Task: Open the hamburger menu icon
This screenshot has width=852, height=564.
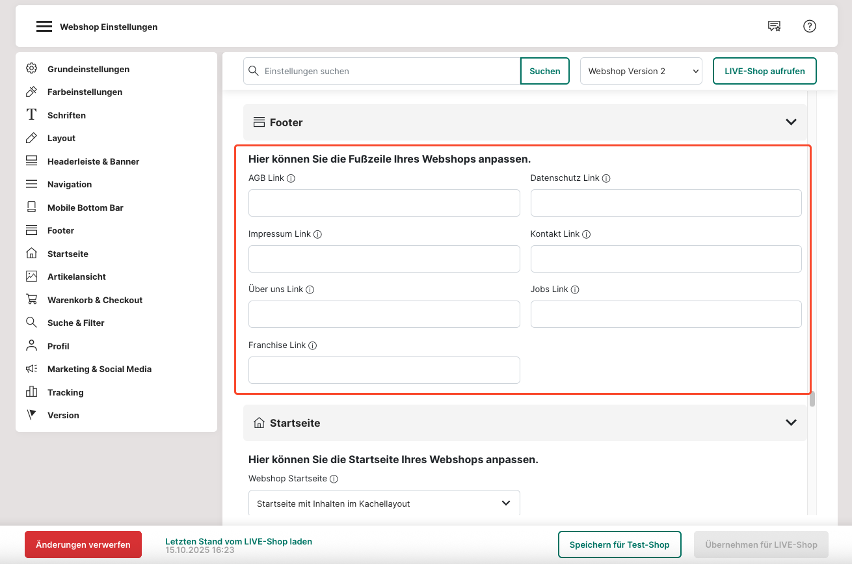Action: [44, 27]
